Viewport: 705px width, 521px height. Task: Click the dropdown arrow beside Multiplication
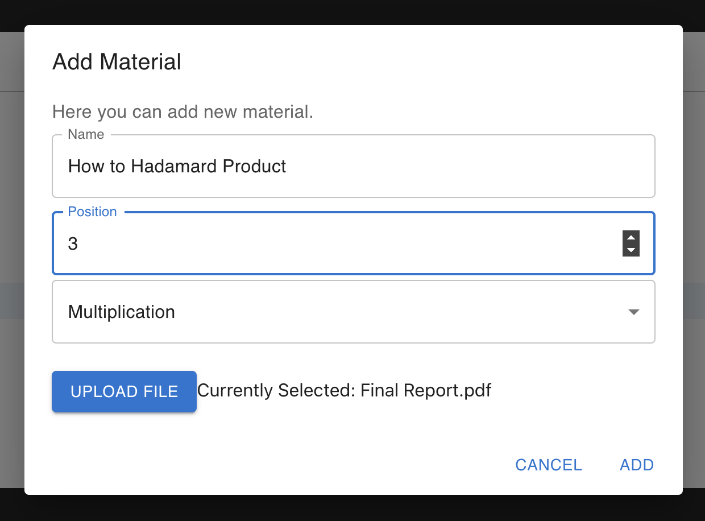tap(633, 312)
